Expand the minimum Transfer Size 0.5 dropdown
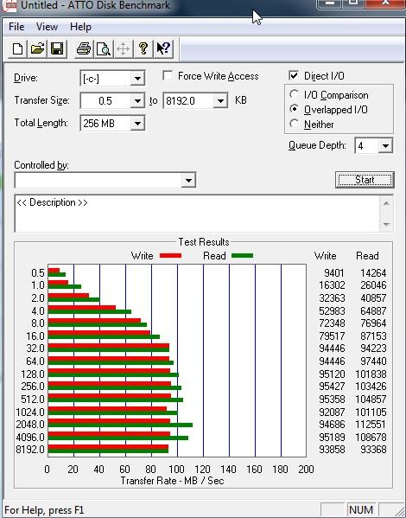406x518 pixels. pyautogui.click(x=137, y=101)
